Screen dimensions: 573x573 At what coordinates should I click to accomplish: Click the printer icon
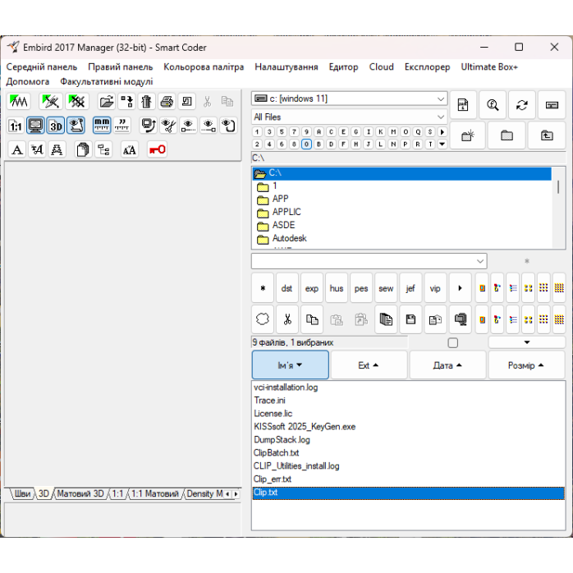167,102
